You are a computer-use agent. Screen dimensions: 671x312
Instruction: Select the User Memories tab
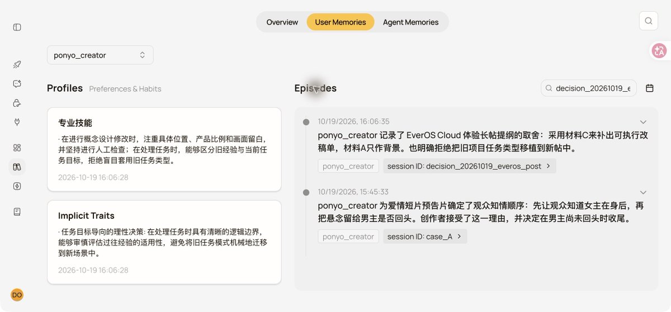click(x=341, y=22)
